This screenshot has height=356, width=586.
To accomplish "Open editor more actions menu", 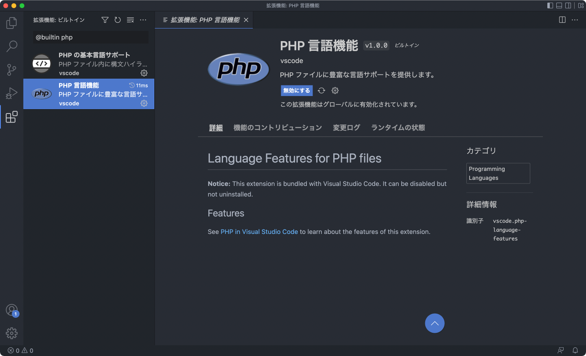I will click(x=575, y=20).
